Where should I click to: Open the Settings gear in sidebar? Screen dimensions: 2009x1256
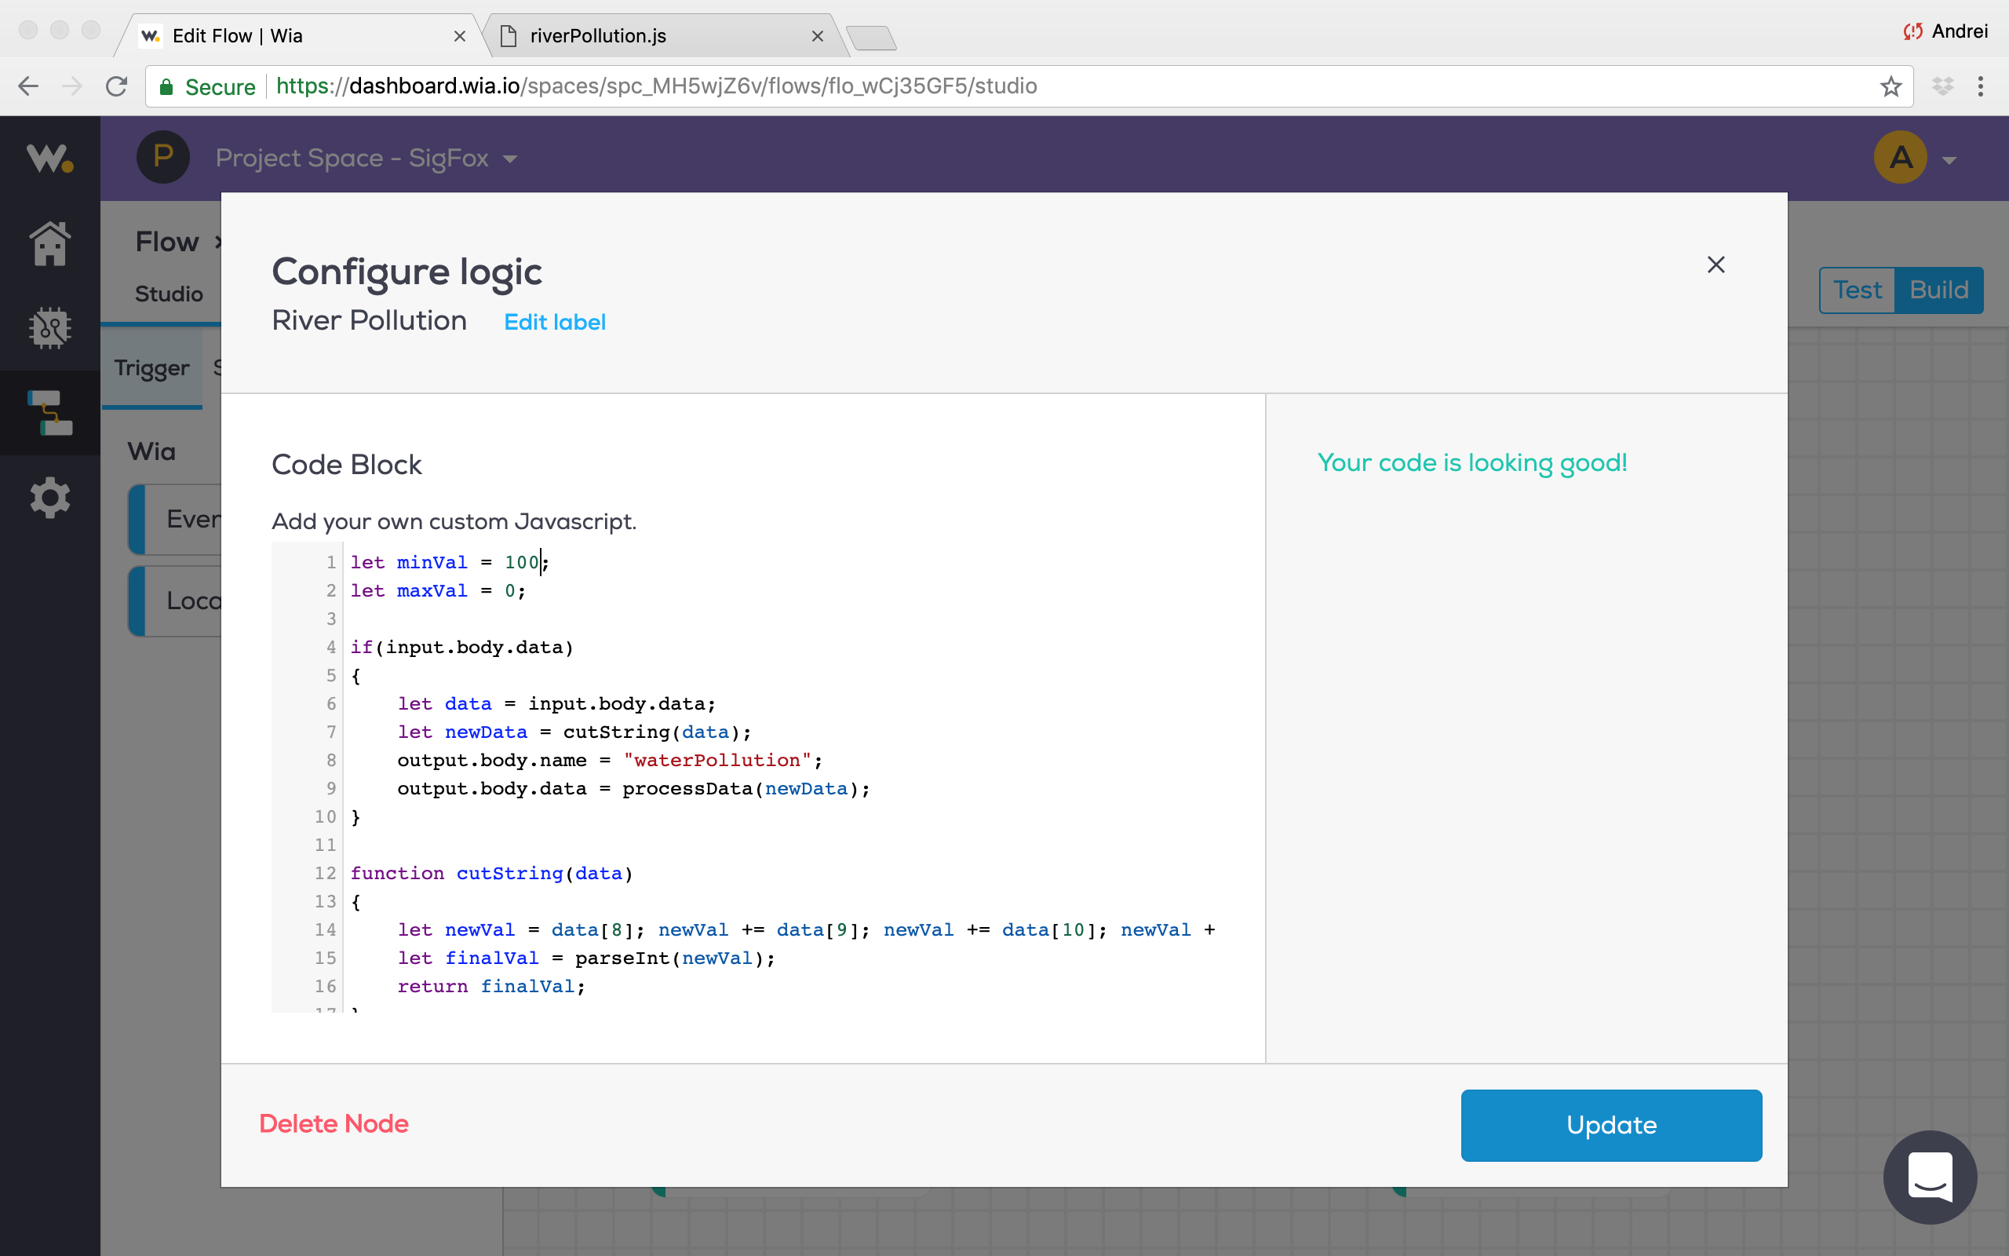tap(49, 498)
